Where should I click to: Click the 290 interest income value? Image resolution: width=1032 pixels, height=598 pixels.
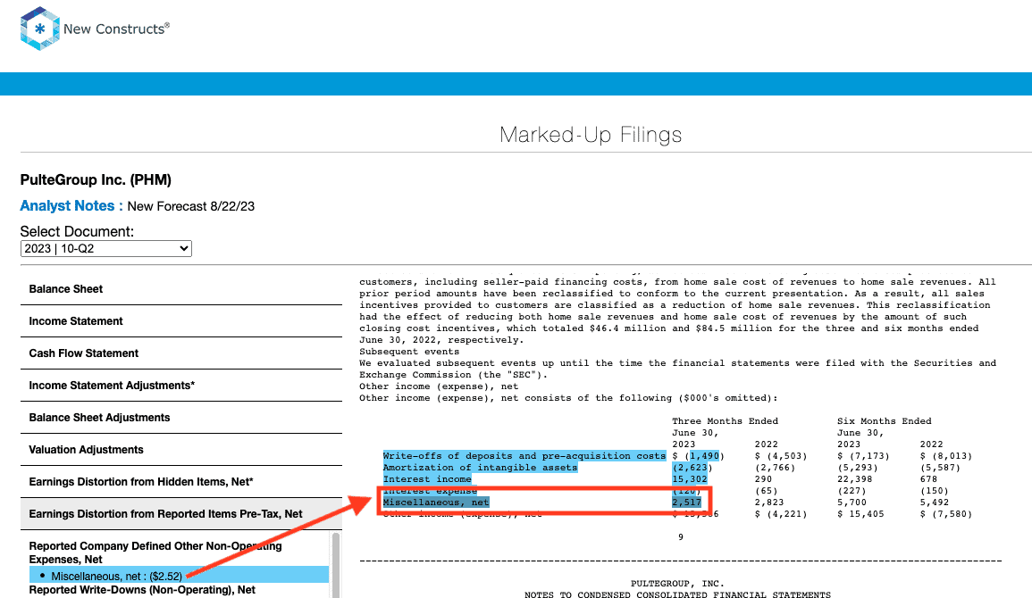coord(763,479)
